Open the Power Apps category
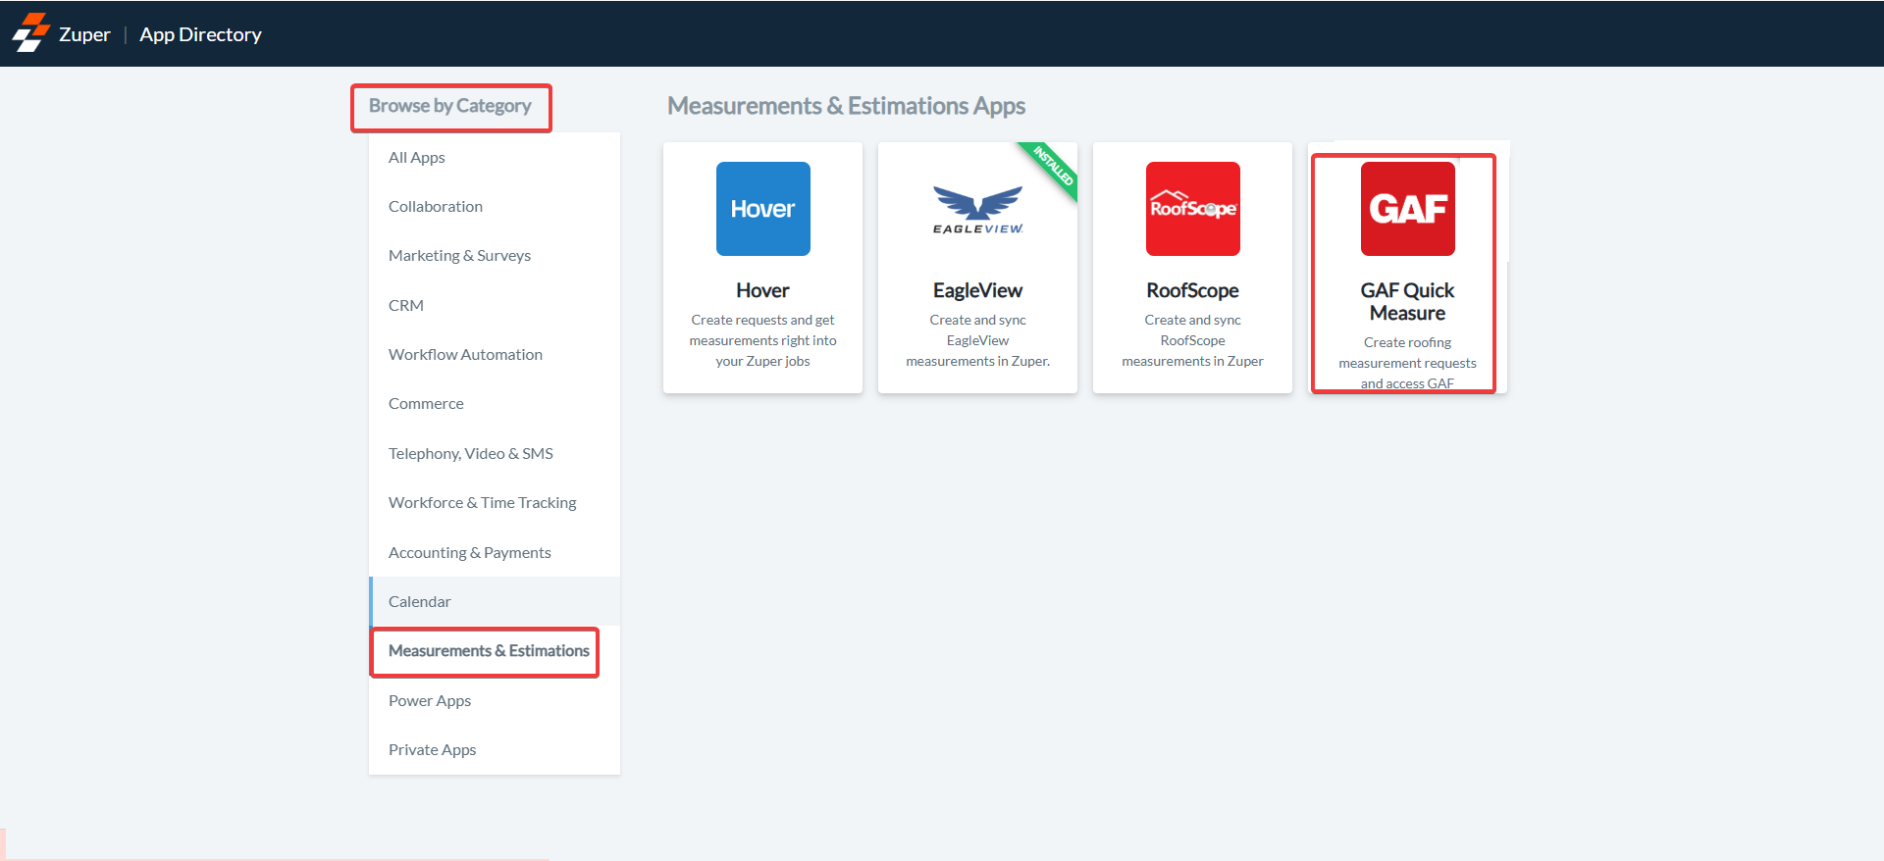The width and height of the screenshot is (1884, 861). click(495, 700)
